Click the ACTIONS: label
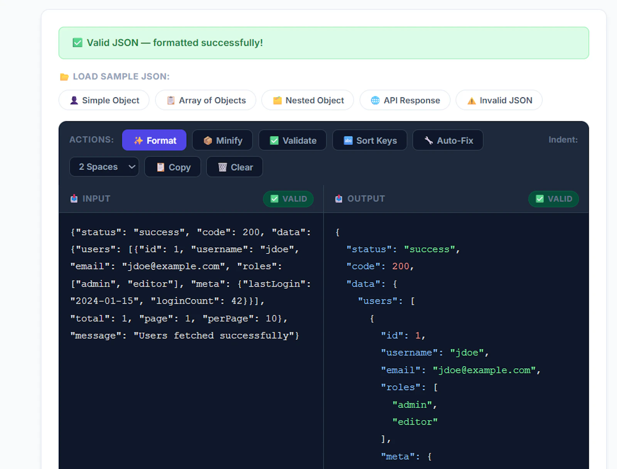Screen dimensions: 617x469 91,140
